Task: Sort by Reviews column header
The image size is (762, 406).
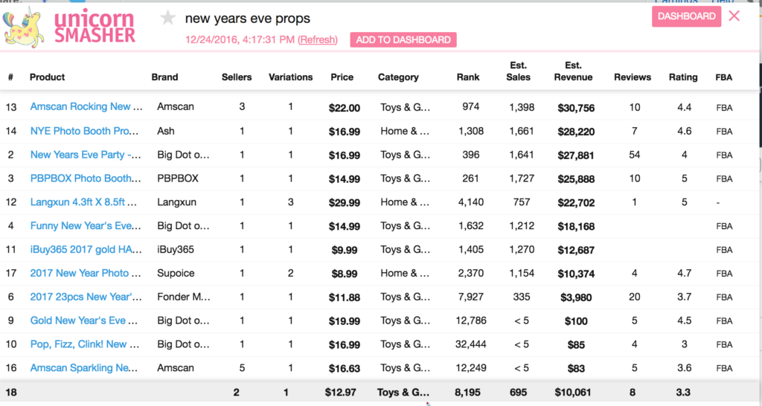Action: click(x=633, y=77)
